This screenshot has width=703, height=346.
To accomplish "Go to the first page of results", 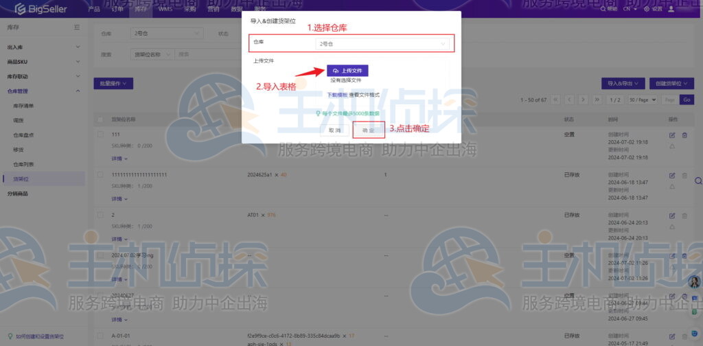I will 555,100.
